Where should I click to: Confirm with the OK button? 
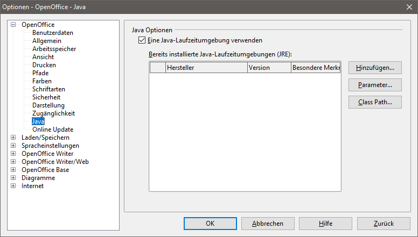pos(210,224)
